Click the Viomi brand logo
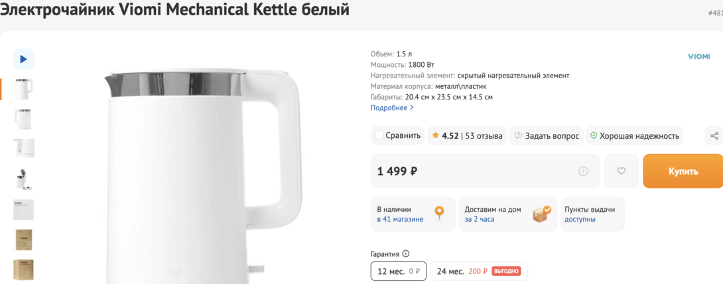This screenshot has height=284, width=723. tap(698, 57)
